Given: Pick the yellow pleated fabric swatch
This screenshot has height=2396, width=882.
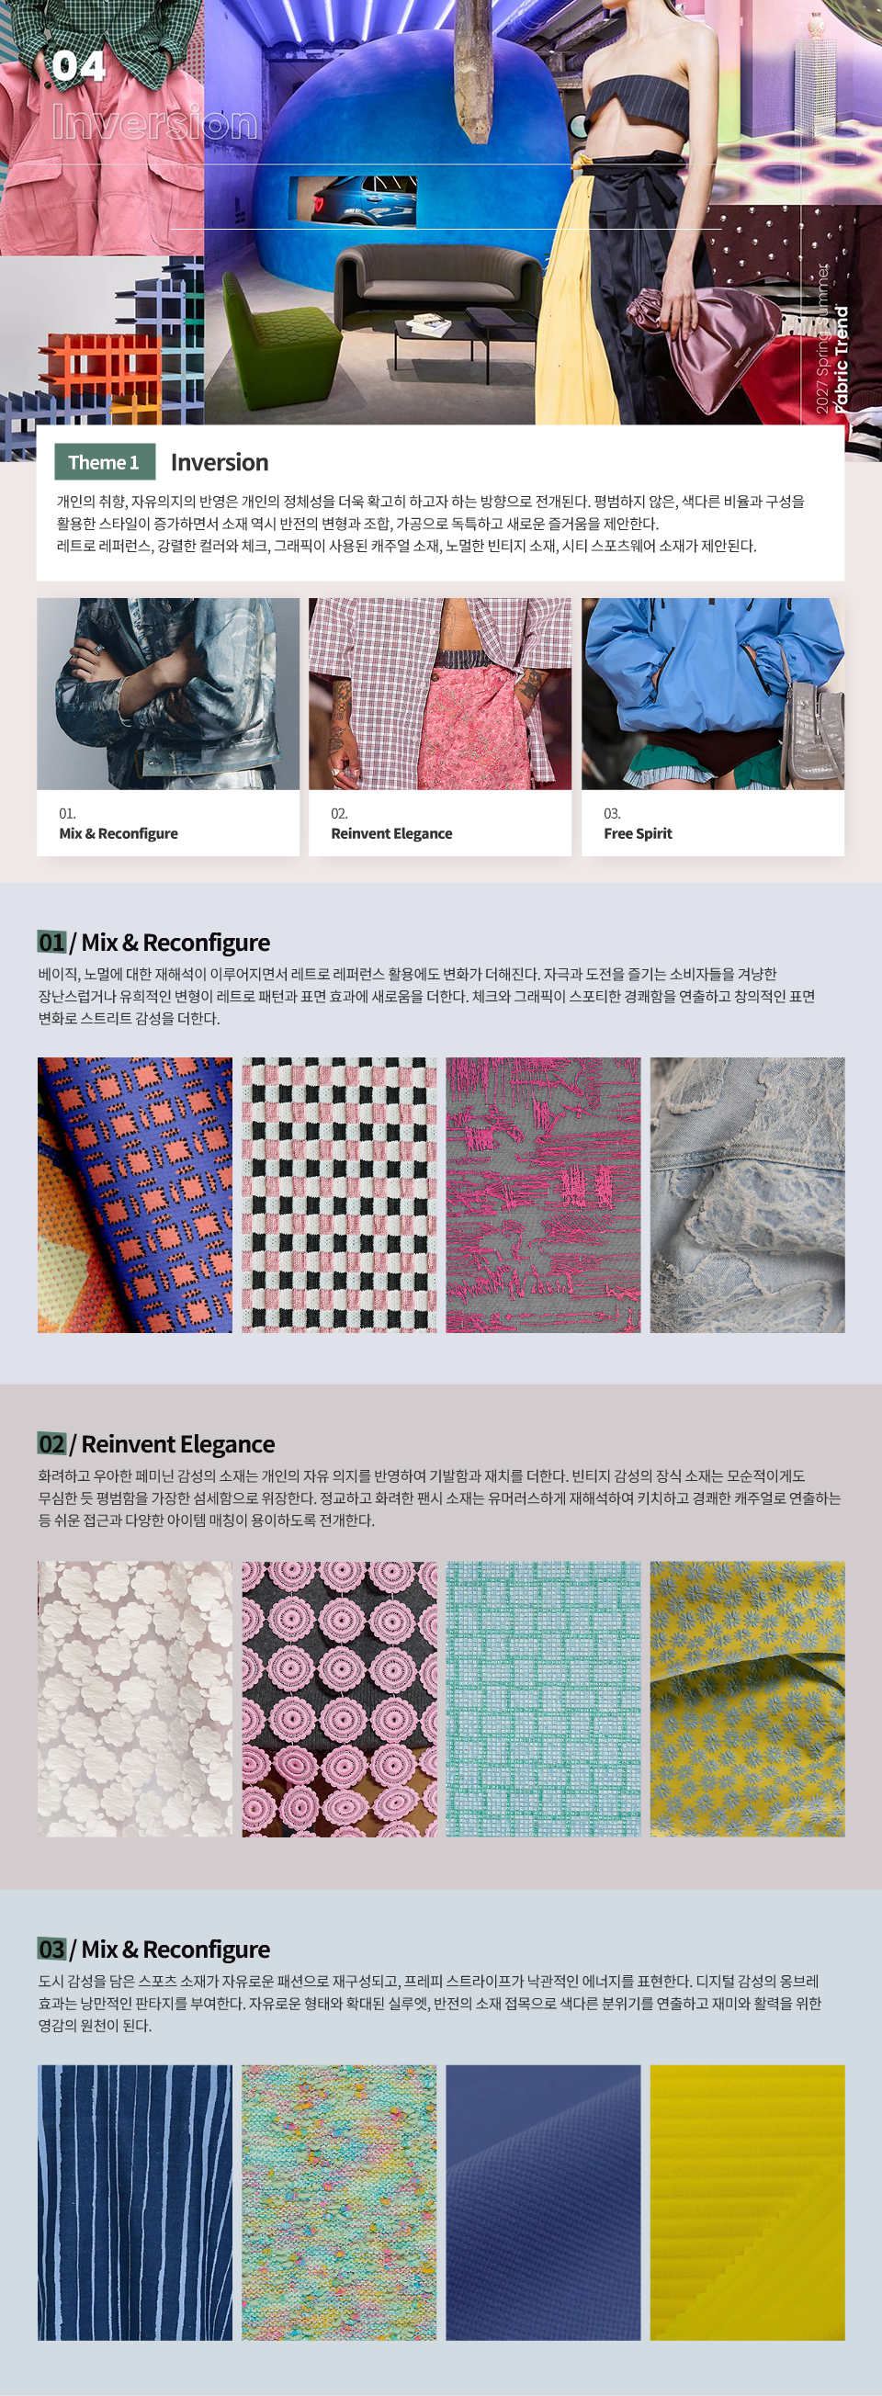Looking at the screenshot, I should (x=747, y=2202).
